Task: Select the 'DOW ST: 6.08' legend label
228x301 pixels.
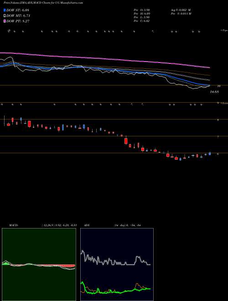Action: [18, 10]
